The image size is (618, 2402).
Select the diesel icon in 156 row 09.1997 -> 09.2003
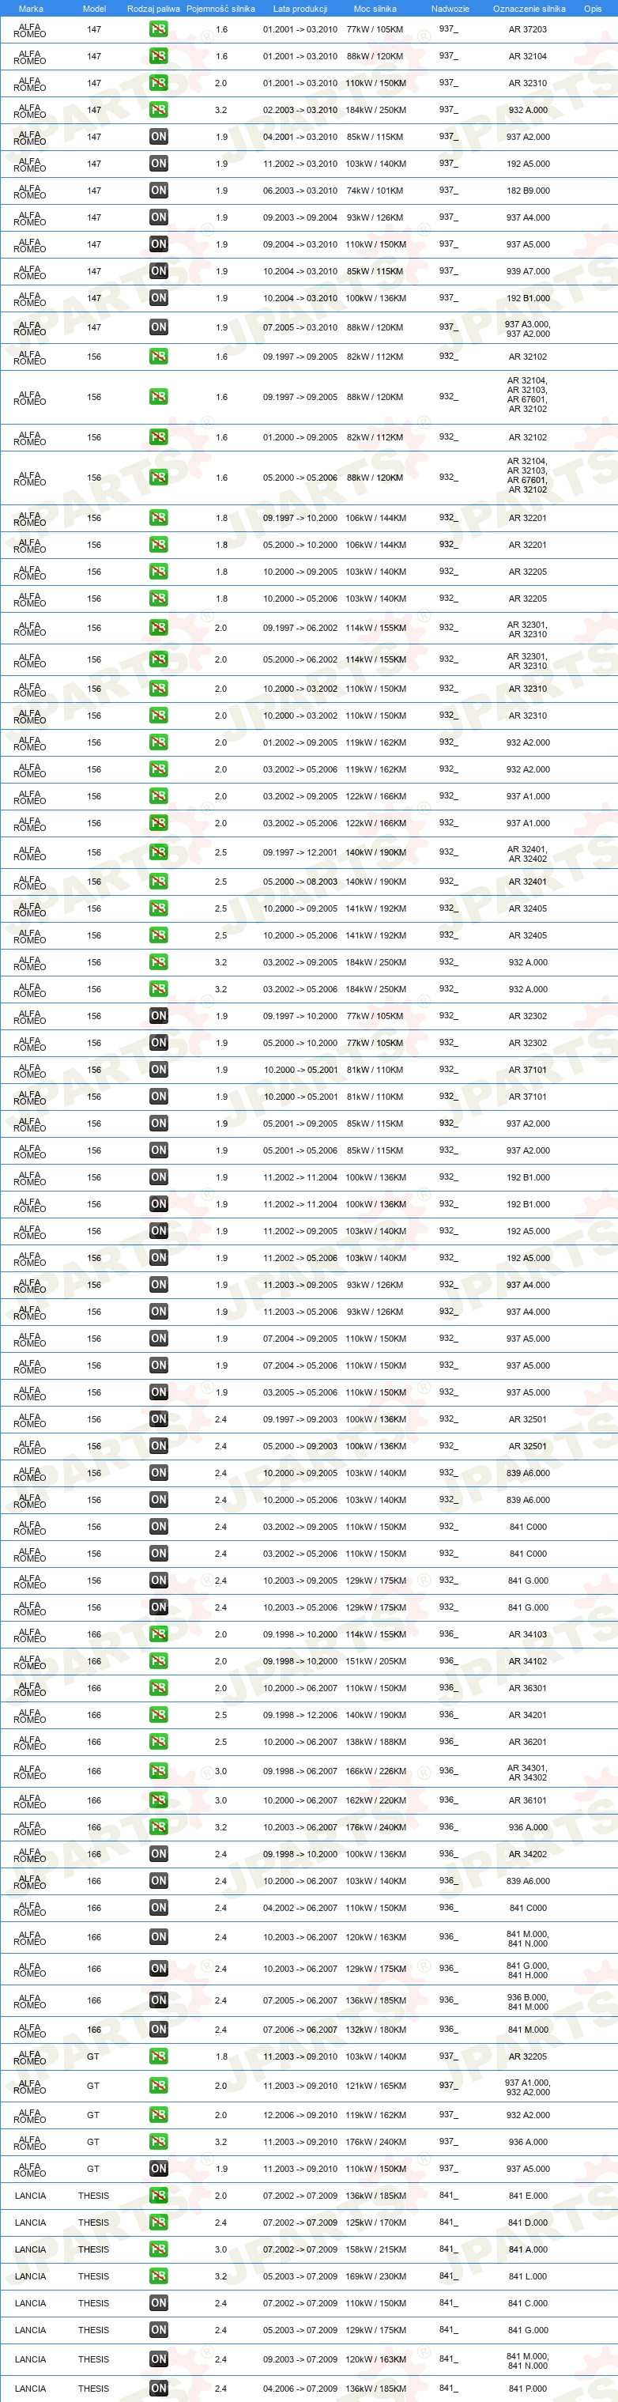(159, 1420)
